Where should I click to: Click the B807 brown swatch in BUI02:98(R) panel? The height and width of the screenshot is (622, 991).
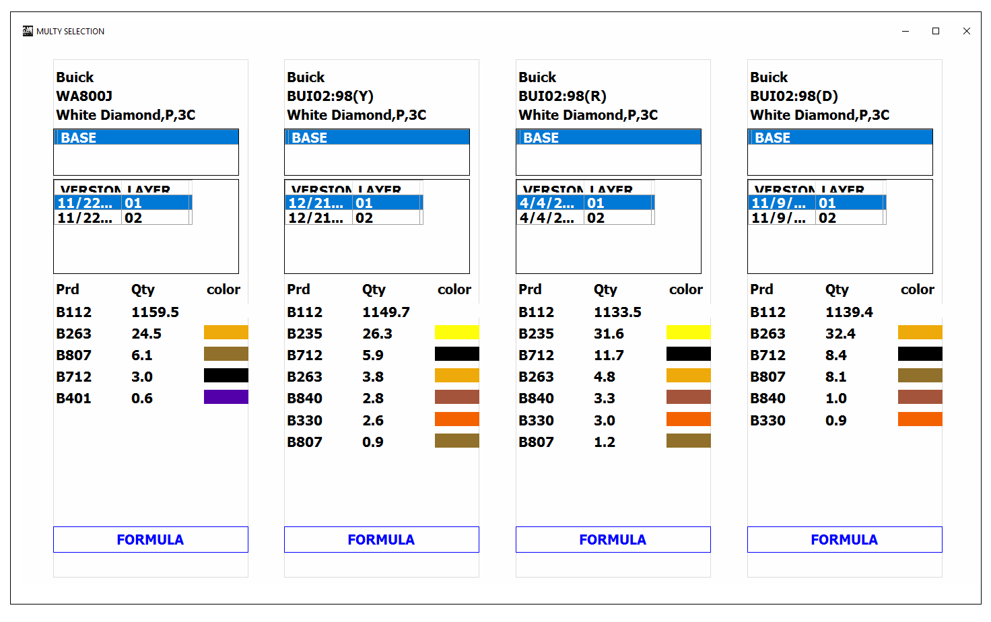coord(689,440)
